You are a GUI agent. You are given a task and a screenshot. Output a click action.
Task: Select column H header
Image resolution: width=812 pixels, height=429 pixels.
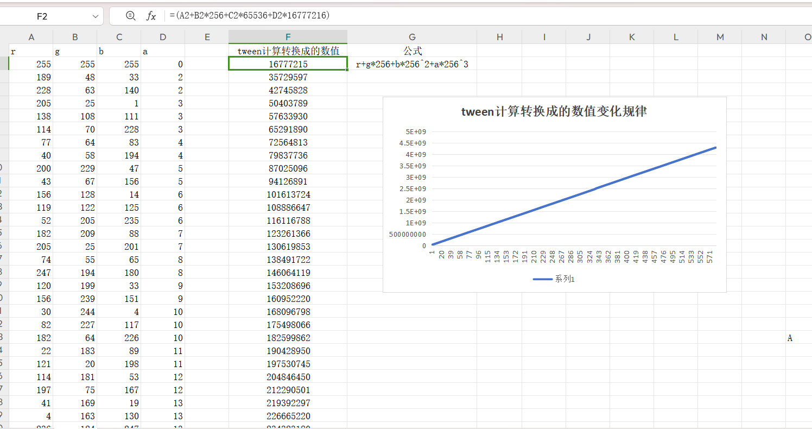pos(499,37)
